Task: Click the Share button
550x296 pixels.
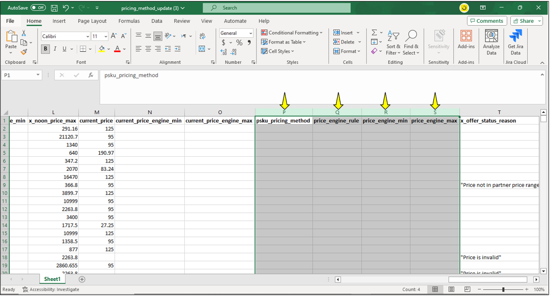Action: pos(527,21)
